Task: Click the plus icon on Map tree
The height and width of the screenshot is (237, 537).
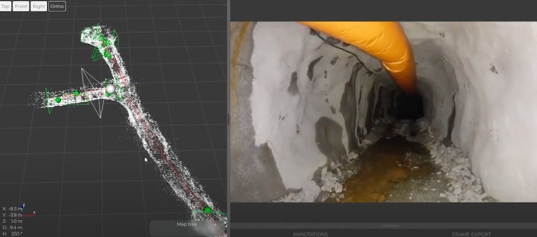Action: pos(215,225)
